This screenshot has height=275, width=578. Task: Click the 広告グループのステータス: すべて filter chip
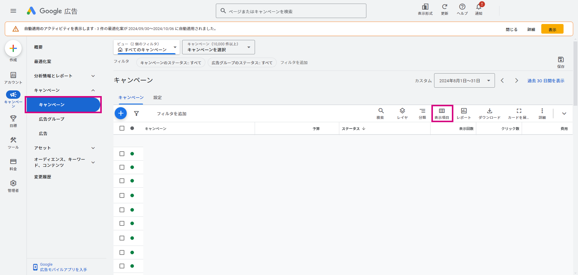[242, 62]
